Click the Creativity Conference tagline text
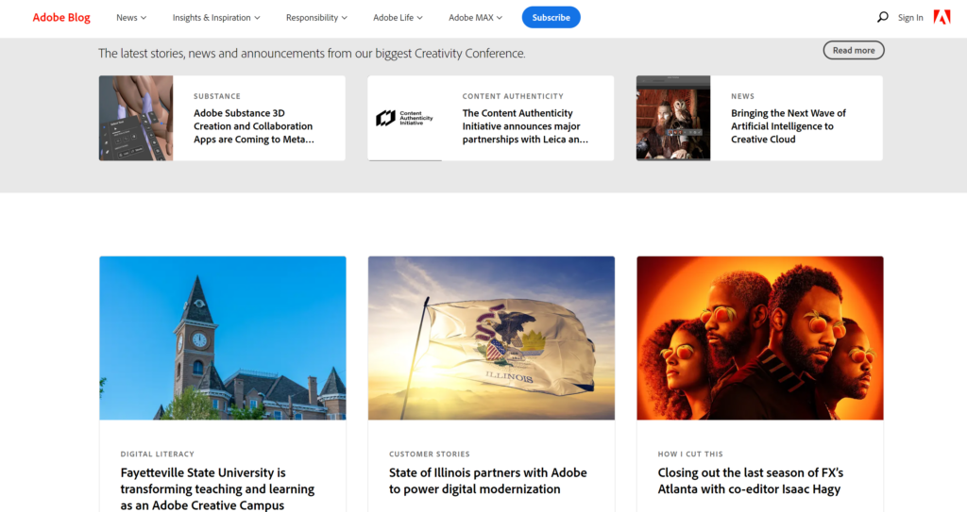Image resolution: width=967 pixels, height=512 pixels. (312, 53)
